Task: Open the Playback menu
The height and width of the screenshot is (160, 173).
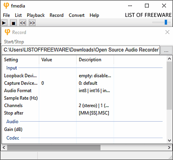Action: coord(36,15)
